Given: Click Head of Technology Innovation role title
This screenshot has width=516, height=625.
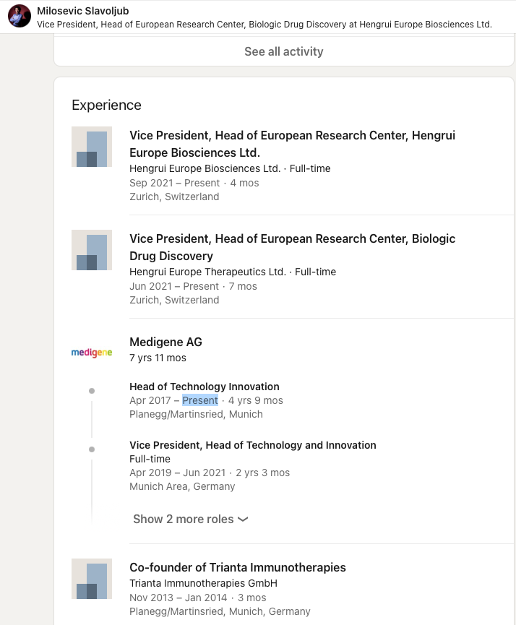Looking at the screenshot, I should tap(205, 387).
